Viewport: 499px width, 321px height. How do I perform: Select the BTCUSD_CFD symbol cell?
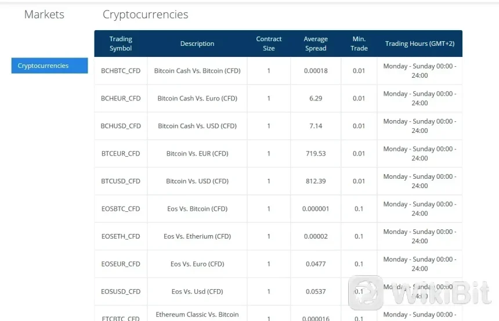coord(121,181)
